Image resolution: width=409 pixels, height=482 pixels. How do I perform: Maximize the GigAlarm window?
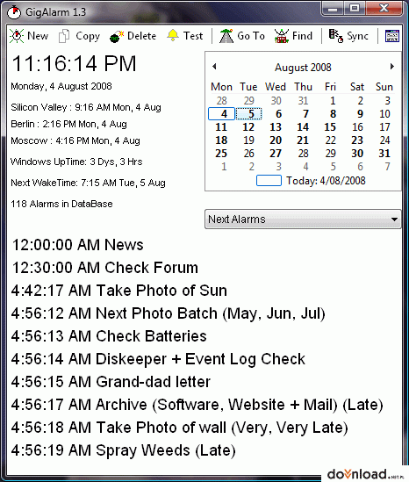(355, 9)
